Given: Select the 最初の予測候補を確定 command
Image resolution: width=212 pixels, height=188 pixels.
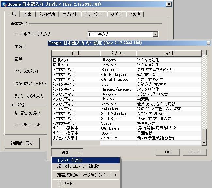Looking at the screenshot, I should tap(169, 138).
